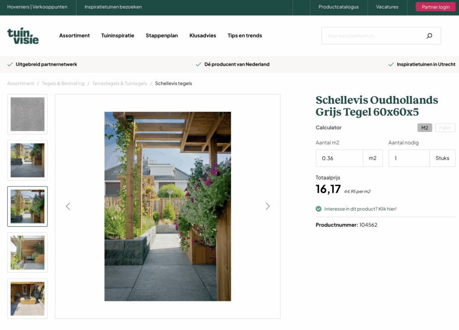Click green checkmark beside product interest text
The image size is (459, 330).
[x=319, y=209]
